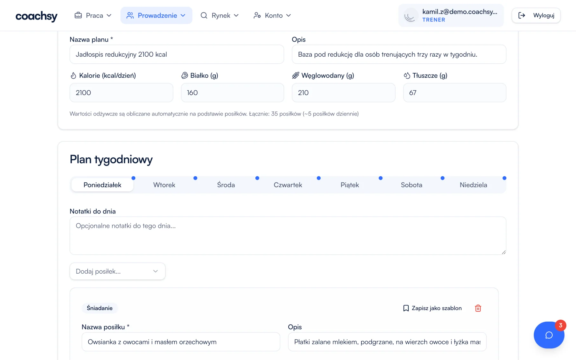Open the kamil.z account profile card

(x=451, y=15)
